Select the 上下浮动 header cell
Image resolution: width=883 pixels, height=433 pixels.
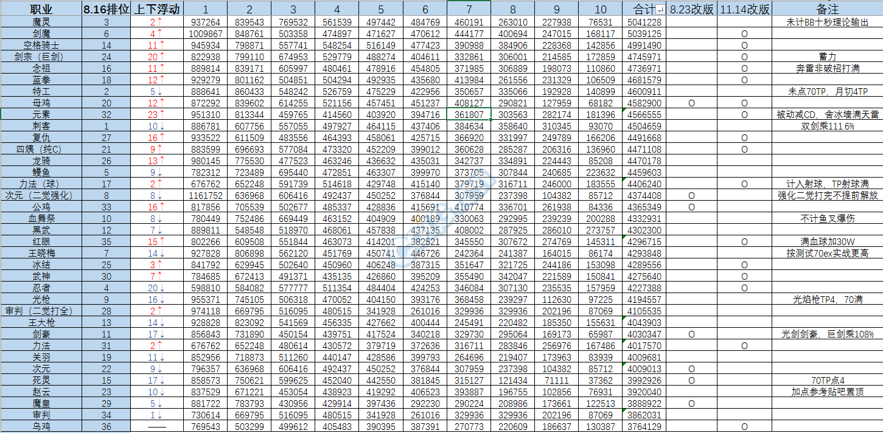click(157, 10)
